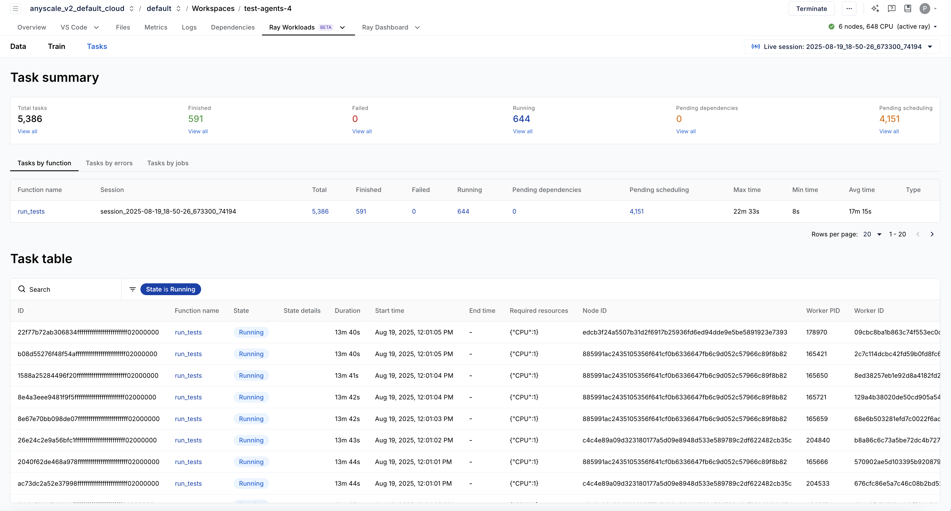
Task: Open the documentation bookmark icon
Action: [908, 8]
